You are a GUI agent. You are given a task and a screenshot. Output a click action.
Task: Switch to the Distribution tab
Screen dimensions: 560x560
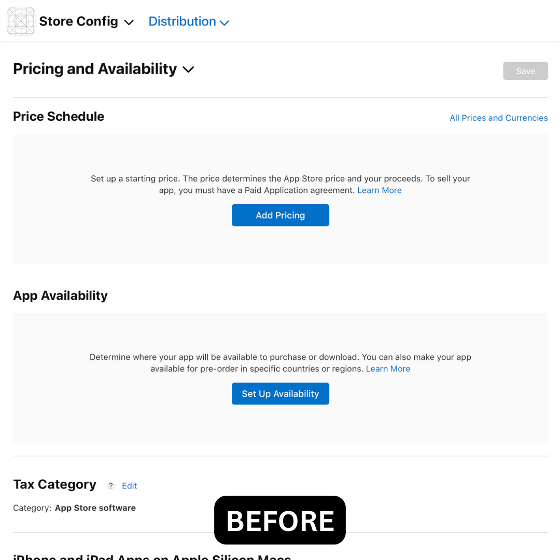point(183,21)
